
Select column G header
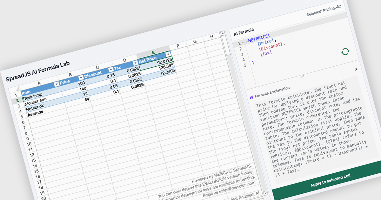pyautogui.click(x=195, y=42)
